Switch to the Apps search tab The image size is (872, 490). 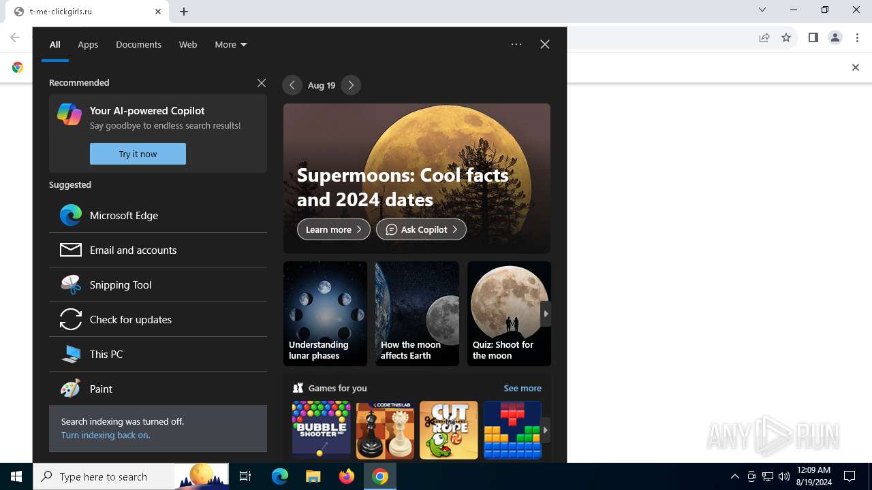88,44
